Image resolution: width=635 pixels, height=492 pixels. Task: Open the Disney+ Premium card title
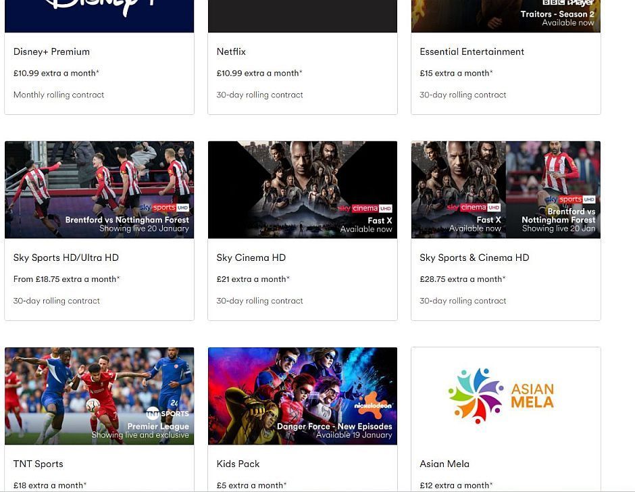51,52
